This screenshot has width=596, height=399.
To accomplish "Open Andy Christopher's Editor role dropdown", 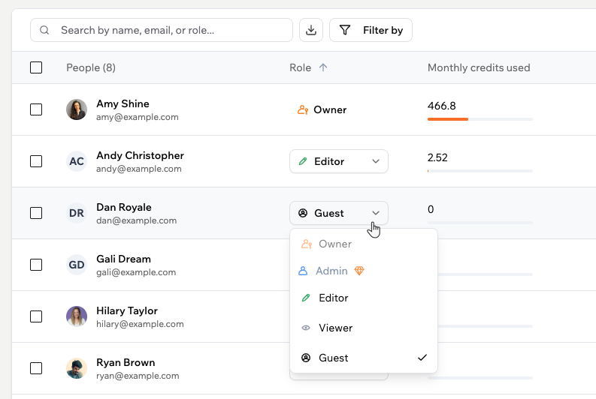I will click(x=339, y=161).
